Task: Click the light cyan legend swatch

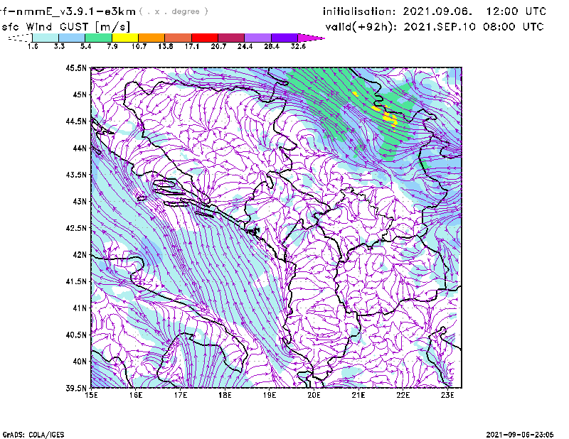Action: pyautogui.click(x=46, y=38)
